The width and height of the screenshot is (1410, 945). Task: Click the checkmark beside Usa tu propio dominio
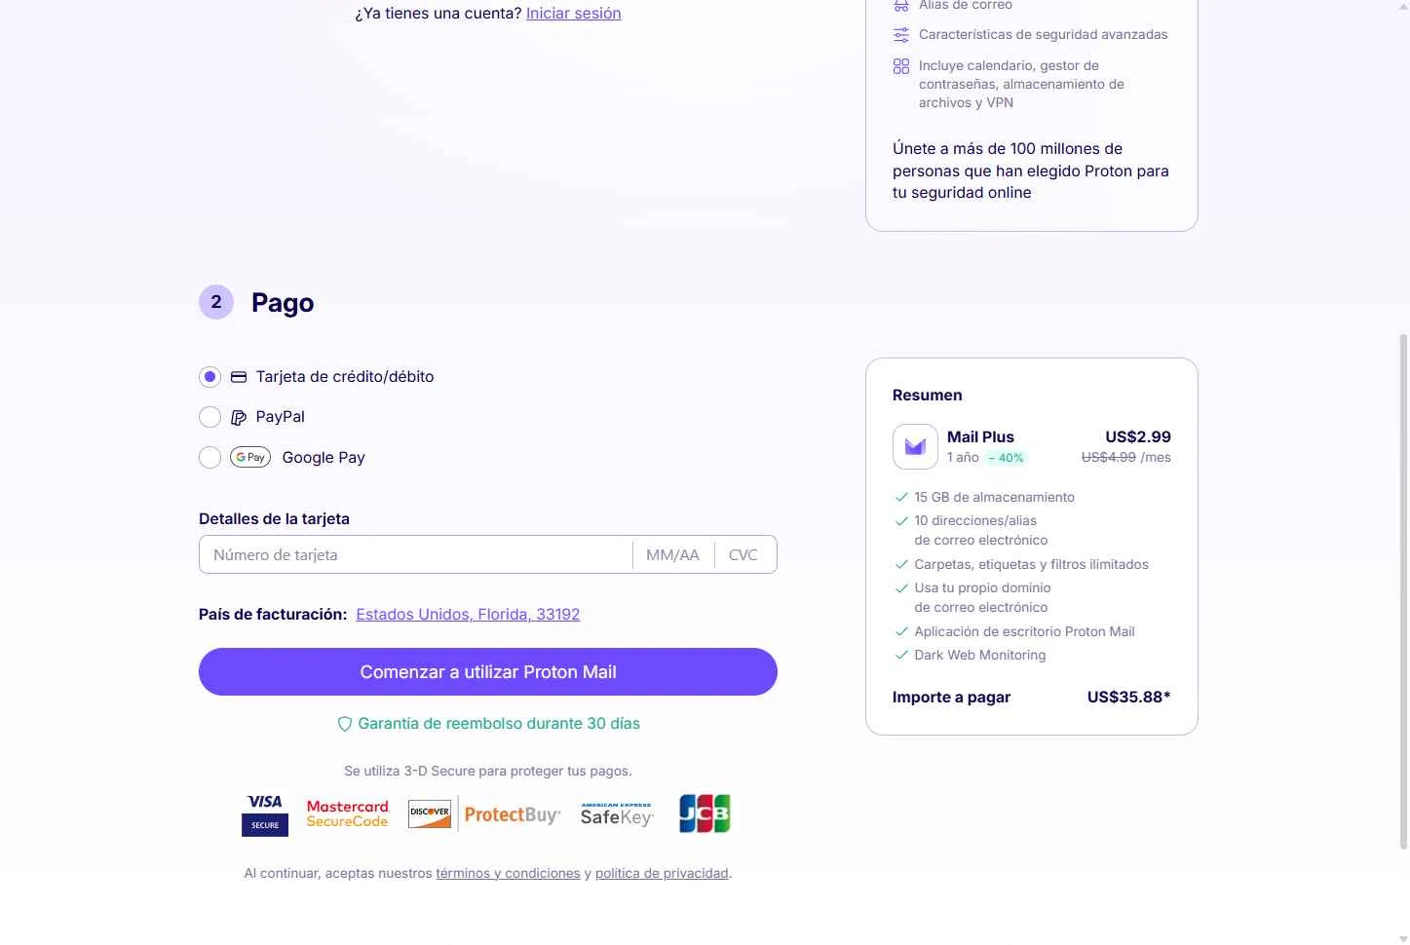coord(901,588)
